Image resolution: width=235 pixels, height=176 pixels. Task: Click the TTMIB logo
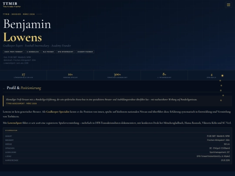click(x=12, y=5)
